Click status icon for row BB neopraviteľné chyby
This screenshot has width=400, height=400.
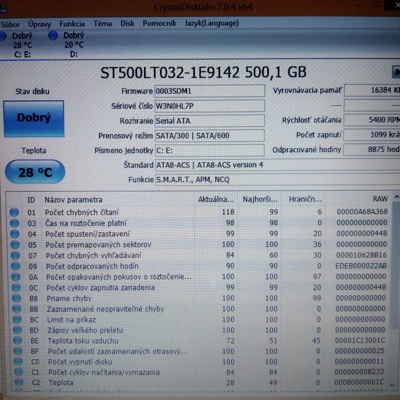pyautogui.click(x=17, y=309)
